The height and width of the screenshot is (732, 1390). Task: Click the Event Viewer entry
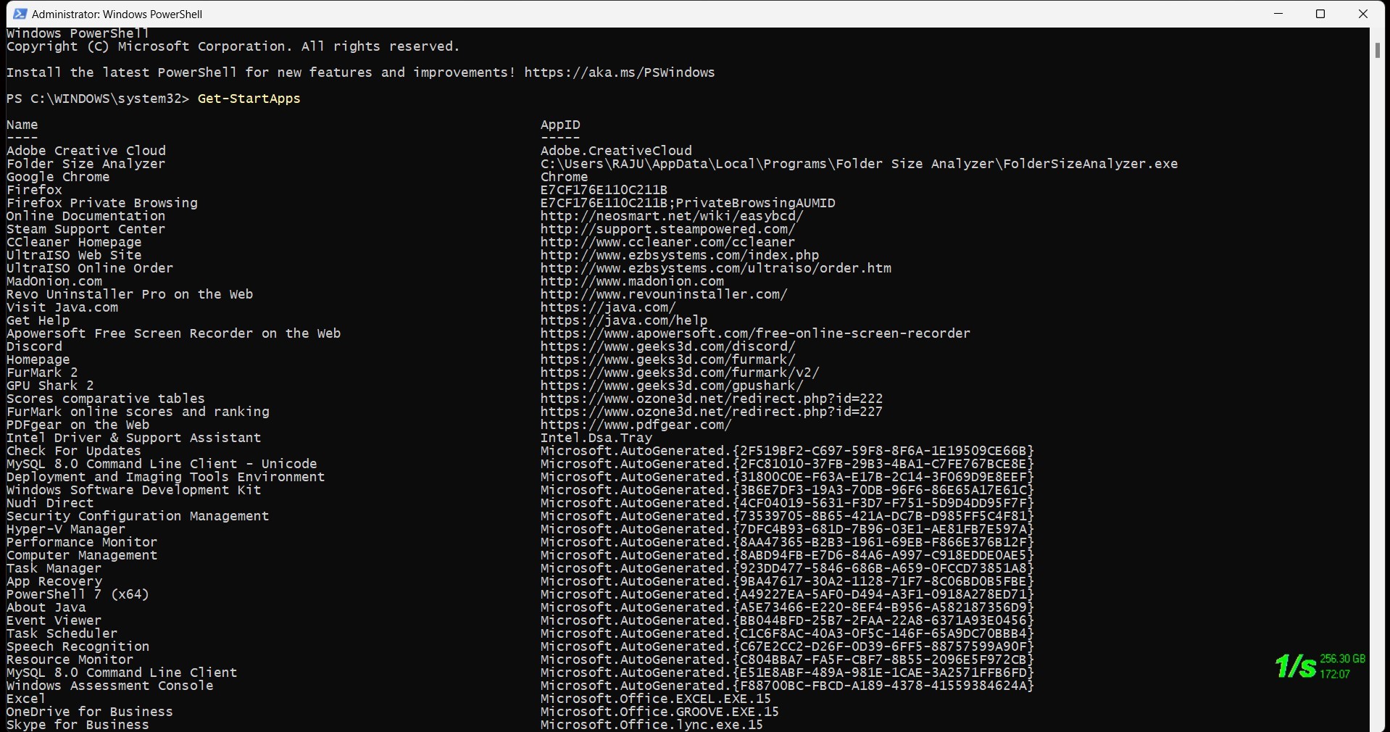click(54, 620)
